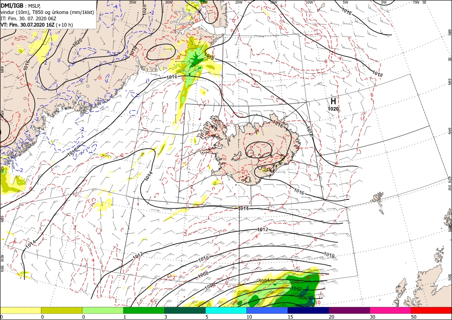Select the '1020' value under the H
The width and height of the screenshot is (452, 320).
coord(333,109)
